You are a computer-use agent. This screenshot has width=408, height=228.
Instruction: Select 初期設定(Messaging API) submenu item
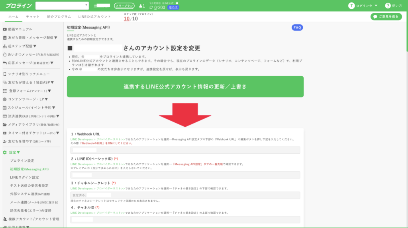(29, 169)
